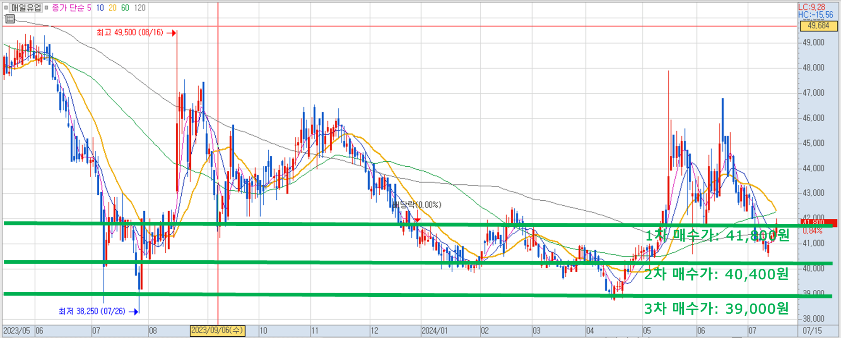Click the 07/15 date axis label
The width and height of the screenshot is (841, 338).
coord(812,331)
